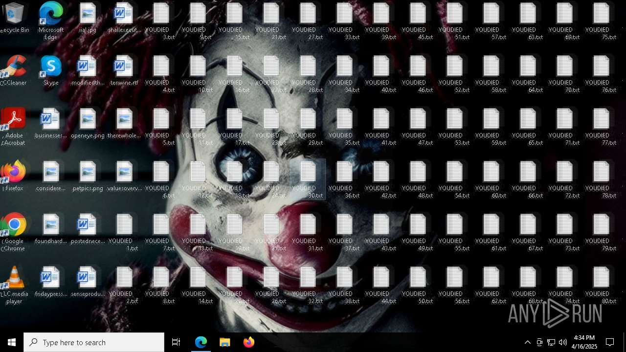Select the YOUDIED 22.txt file

click(271, 75)
